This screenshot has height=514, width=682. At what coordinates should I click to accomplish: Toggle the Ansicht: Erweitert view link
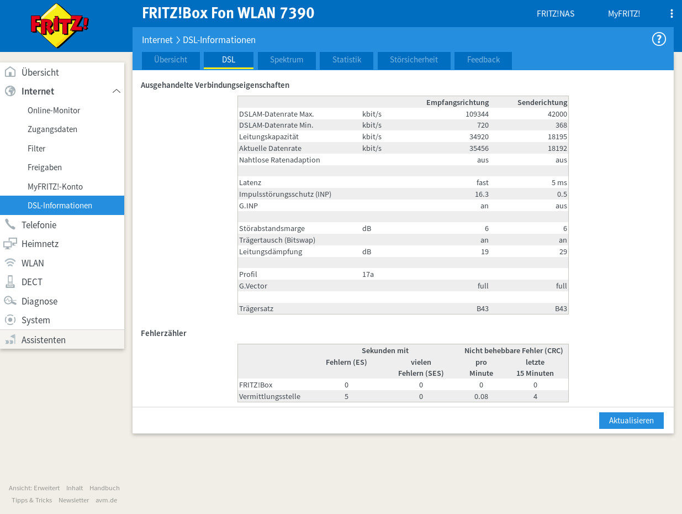tap(34, 488)
